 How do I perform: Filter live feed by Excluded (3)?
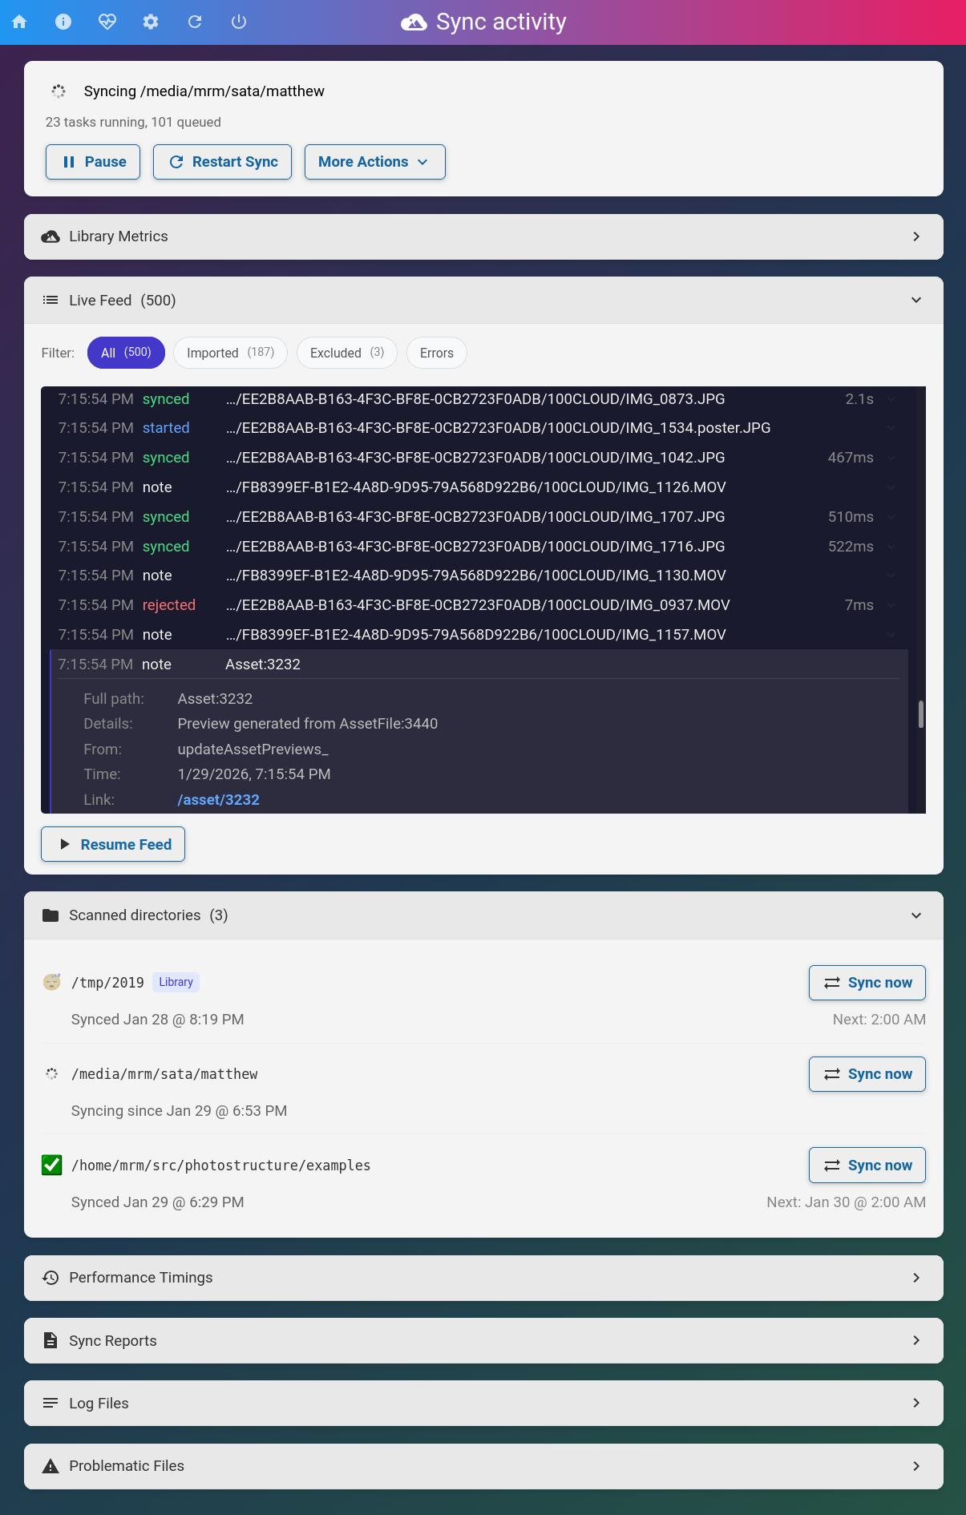347,353
